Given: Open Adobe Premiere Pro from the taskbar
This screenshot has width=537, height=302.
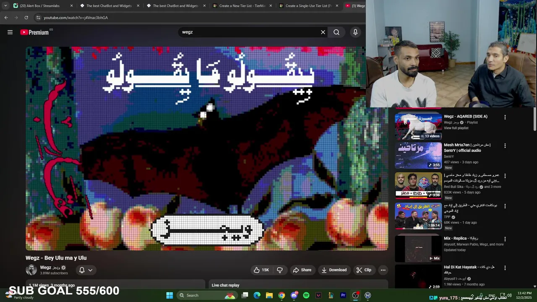Looking at the screenshot, I should click(343, 295).
